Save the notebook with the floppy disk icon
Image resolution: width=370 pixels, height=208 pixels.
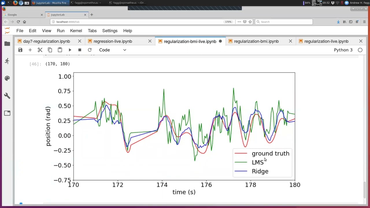(x=20, y=50)
